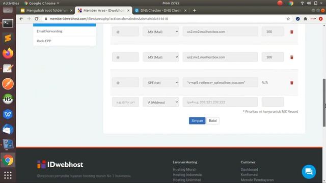Screen dimensions: 326x183
Task: Bookmark this page with the star
Action: [x=288, y=19]
